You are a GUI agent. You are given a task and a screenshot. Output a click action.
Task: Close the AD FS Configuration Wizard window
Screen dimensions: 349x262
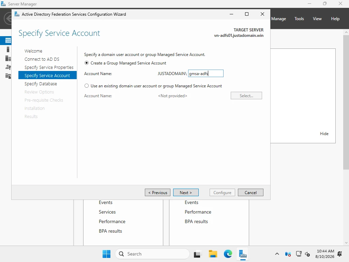pos(262,14)
